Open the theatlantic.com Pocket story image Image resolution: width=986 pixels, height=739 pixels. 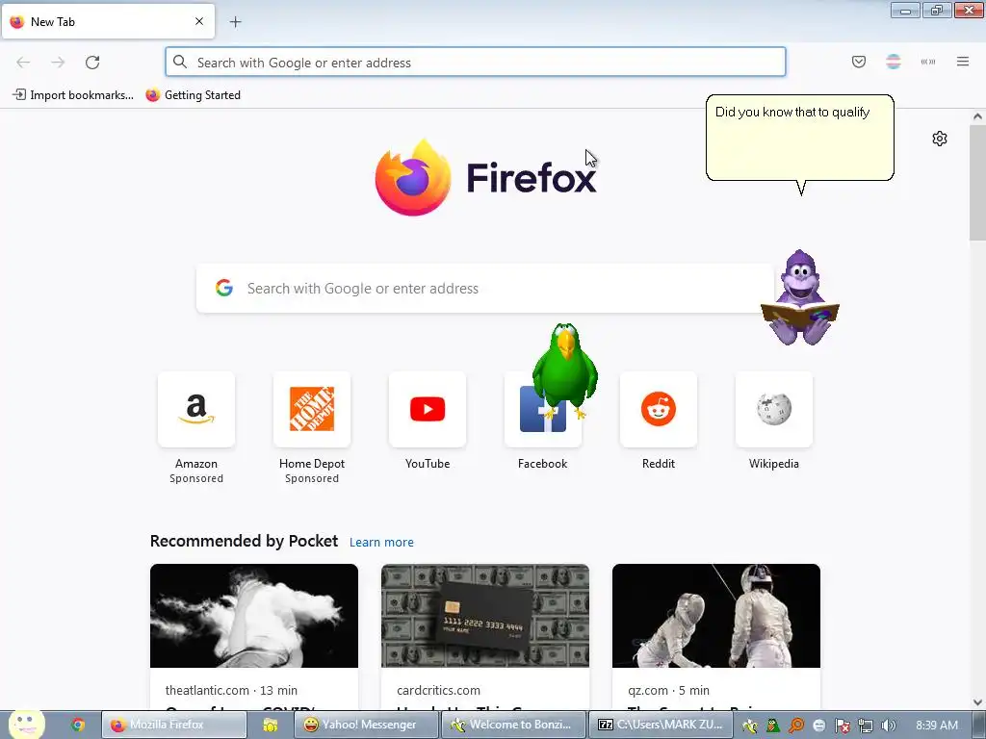[254, 616]
